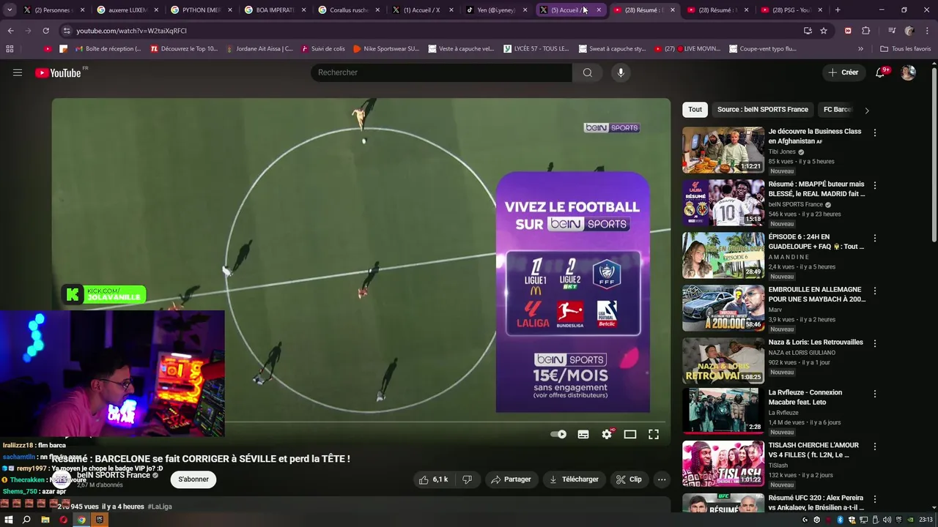
Task: Open options for Naza & Loris video
Action: pyautogui.click(x=874, y=344)
